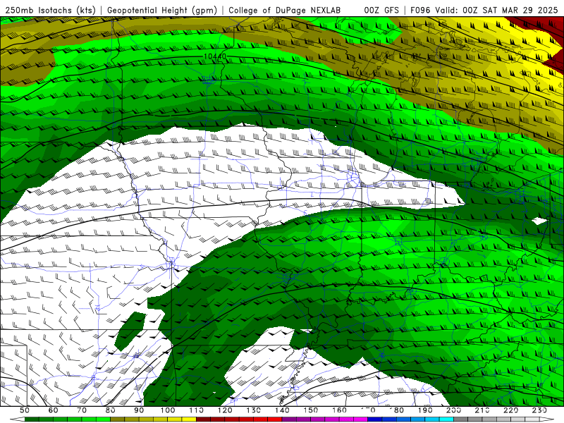Pick the cyan legend swatch just before 200
The height and width of the screenshot is (423, 564).
(x=446, y=419)
